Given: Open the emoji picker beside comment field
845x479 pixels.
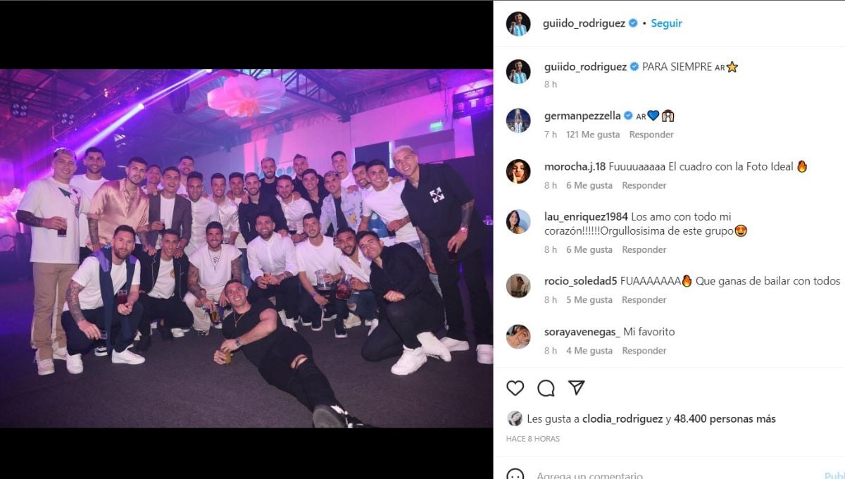Looking at the screenshot, I should (x=515, y=475).
